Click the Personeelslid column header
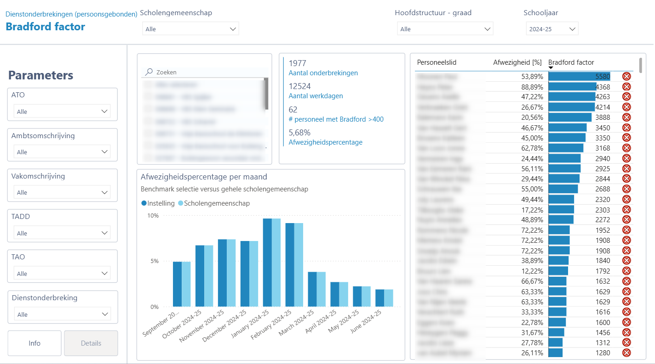 (x=437, y=62)
